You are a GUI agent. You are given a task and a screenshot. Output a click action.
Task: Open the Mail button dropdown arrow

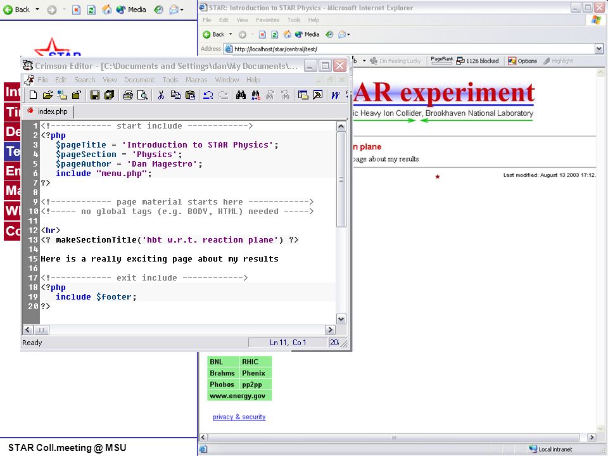[x=348, y=34]
